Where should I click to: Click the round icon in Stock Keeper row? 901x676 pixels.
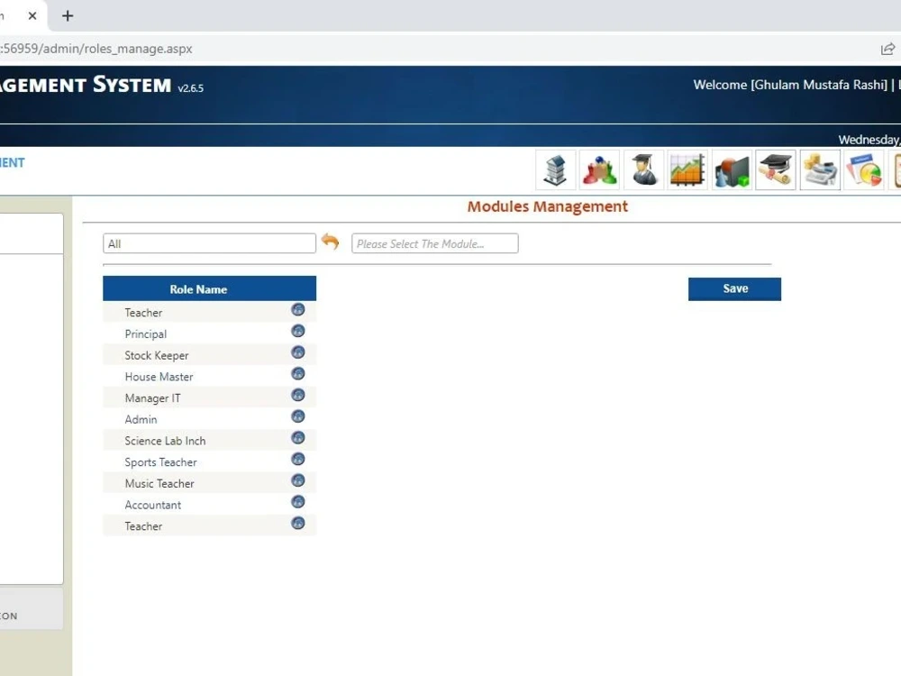[x=297, y=352]
